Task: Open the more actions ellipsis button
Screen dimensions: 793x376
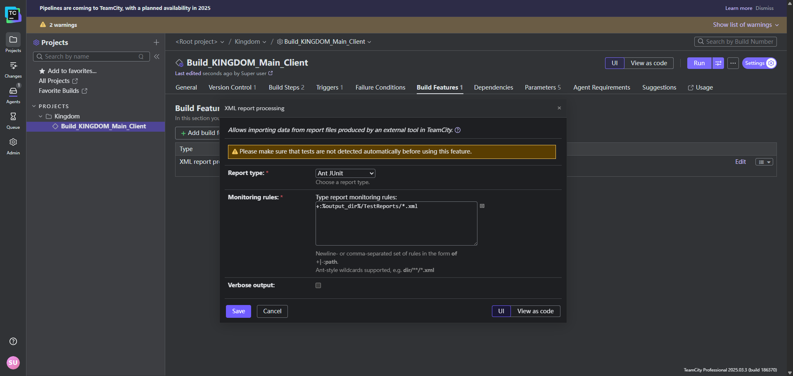Action: click(733, 63)
